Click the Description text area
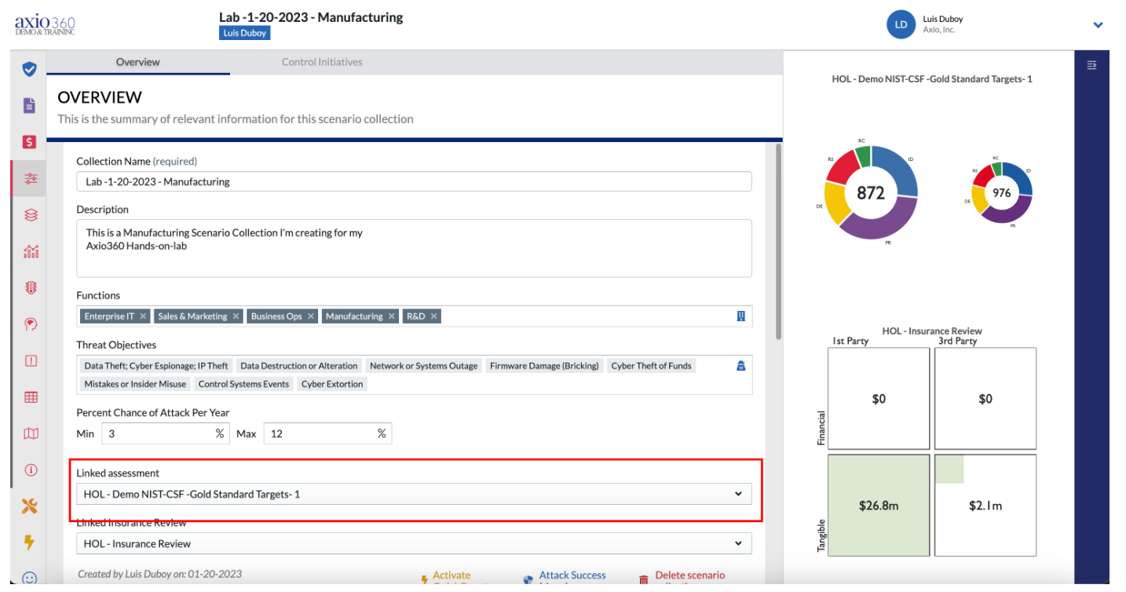 click(414, 248)
